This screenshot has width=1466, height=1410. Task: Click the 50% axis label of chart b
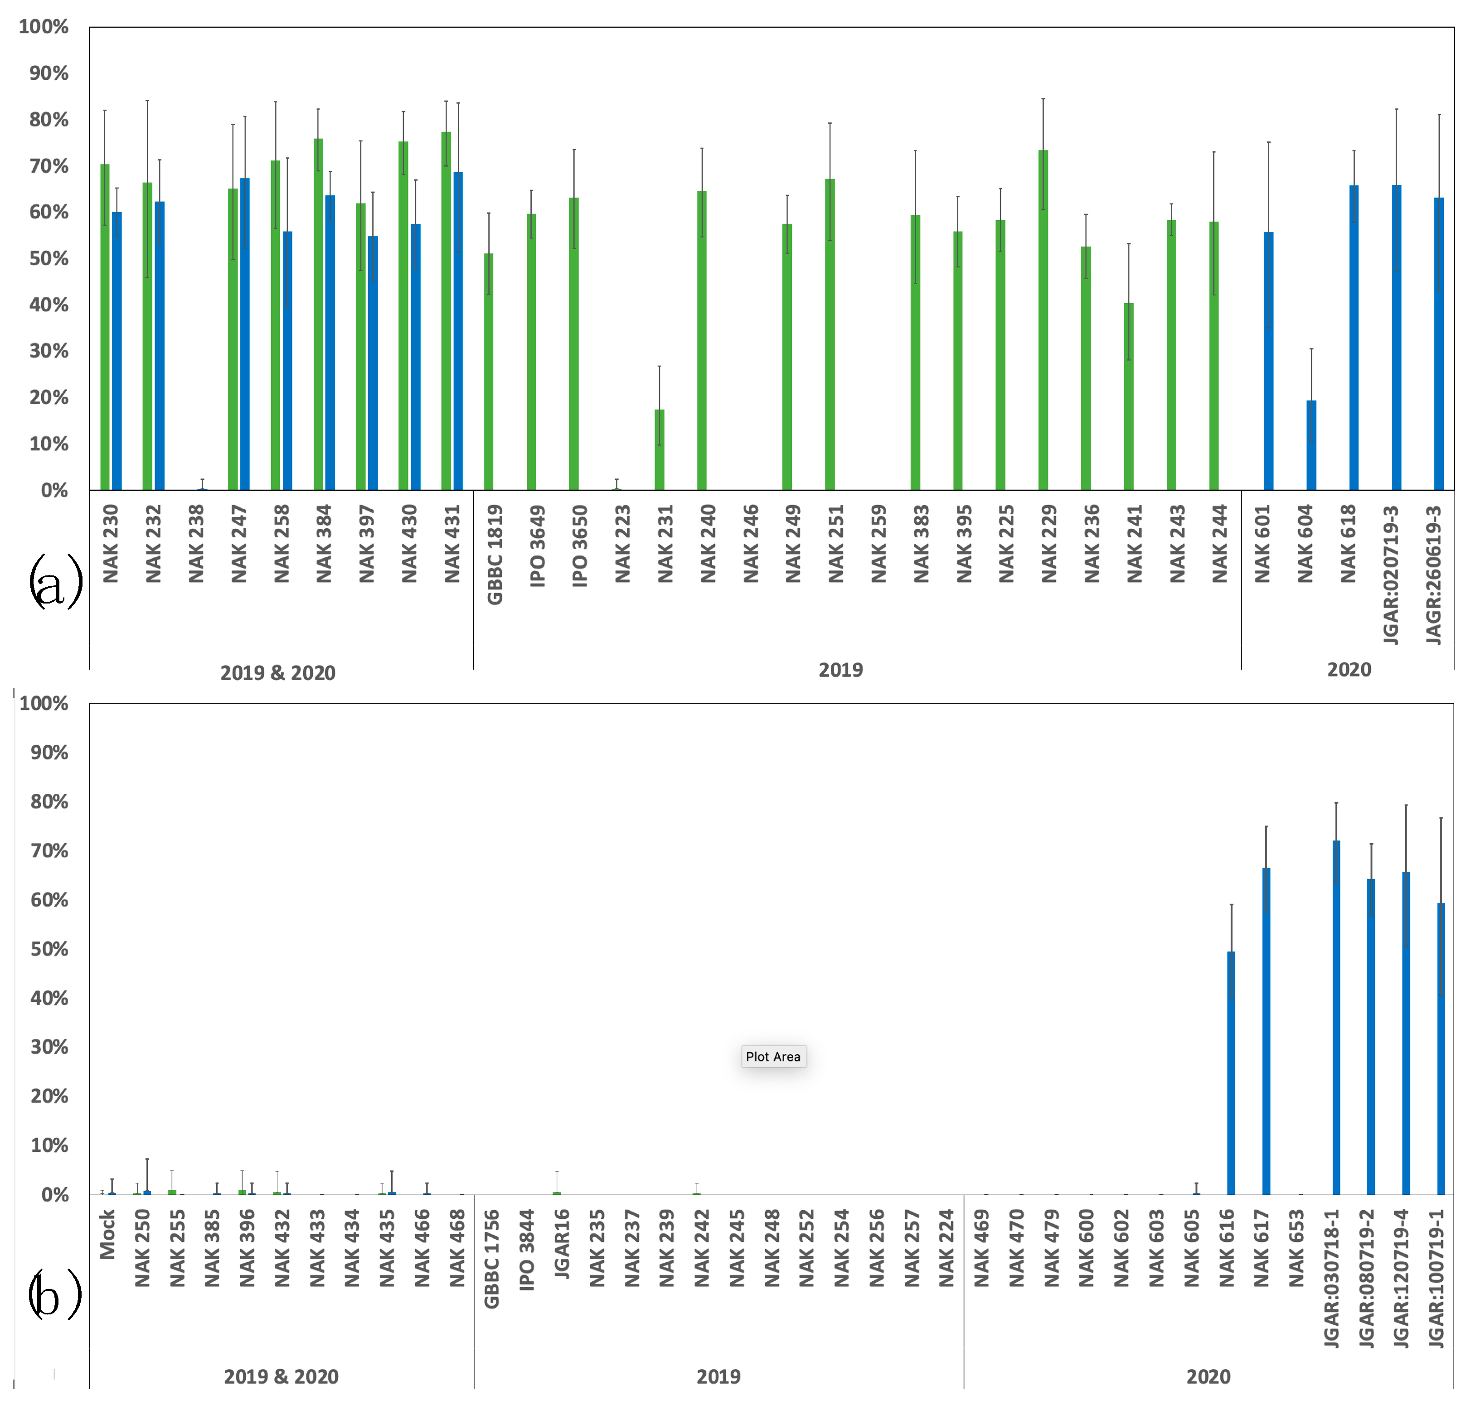pos(49,949)
